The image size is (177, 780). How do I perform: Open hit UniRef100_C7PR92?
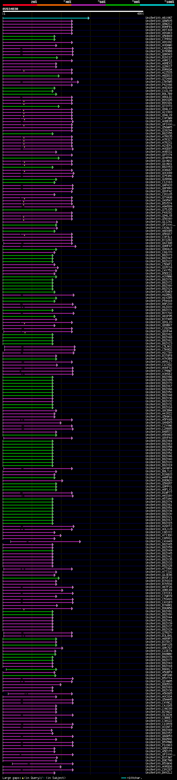(159, 39)
